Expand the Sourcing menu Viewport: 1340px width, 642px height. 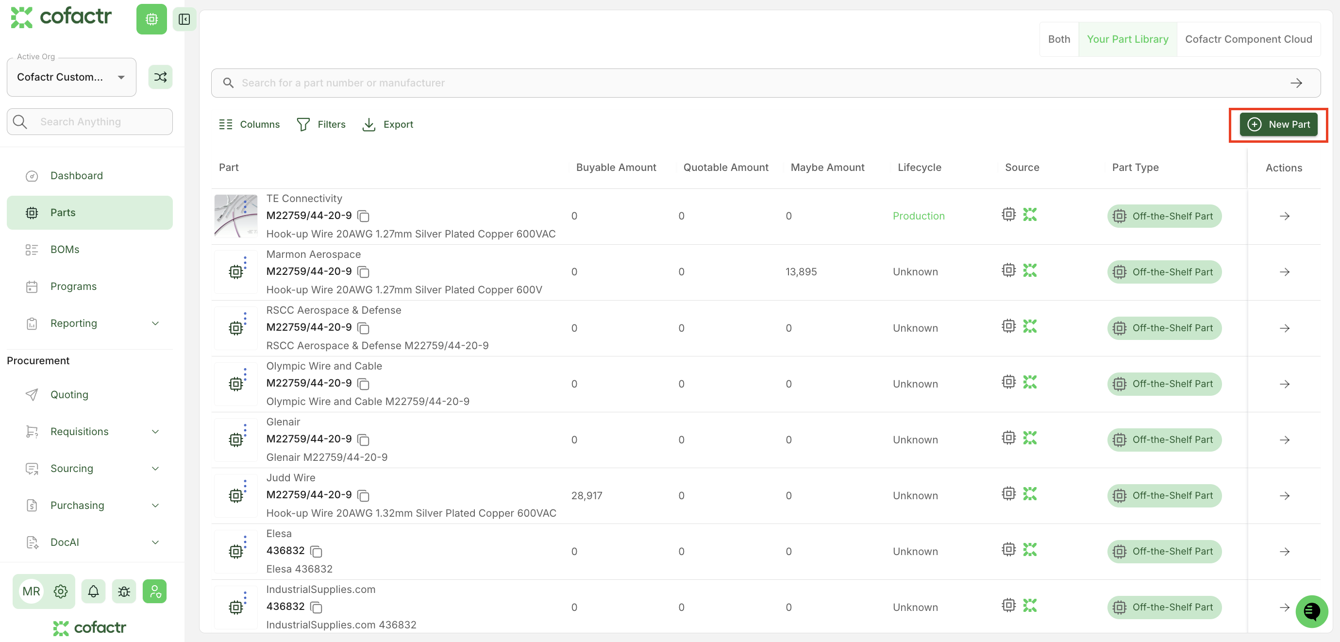pos(89,468)
